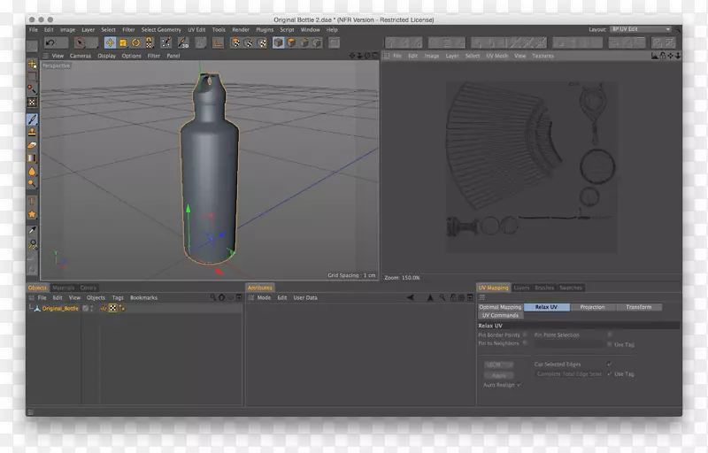Click the Undo arrow in the top toolbar
This screenshot has width=708, height=453.
point(50,42)
